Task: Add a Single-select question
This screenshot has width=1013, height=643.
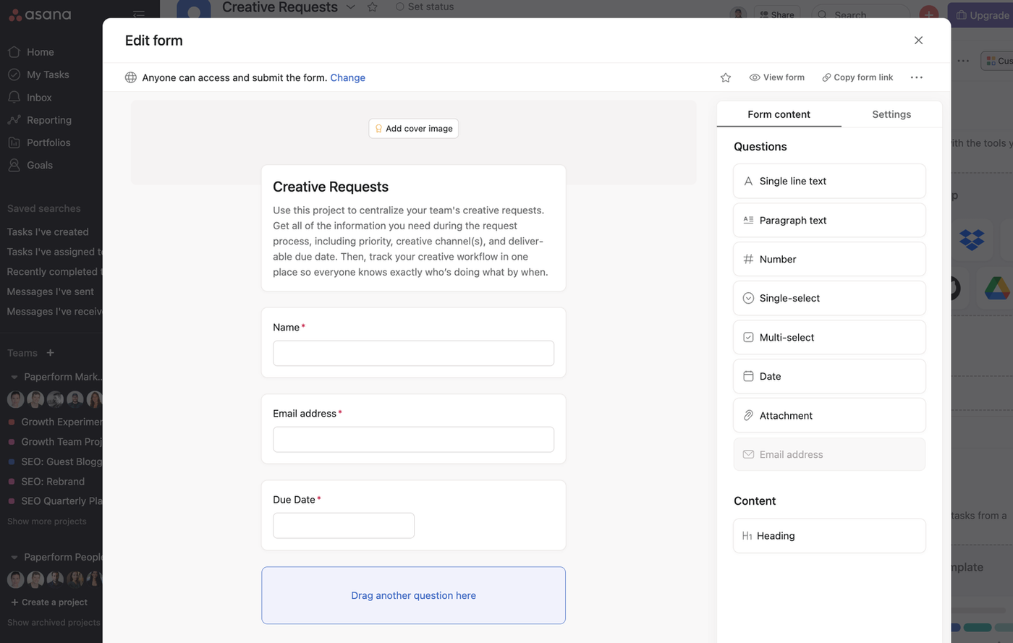Action: coord(829,299)
